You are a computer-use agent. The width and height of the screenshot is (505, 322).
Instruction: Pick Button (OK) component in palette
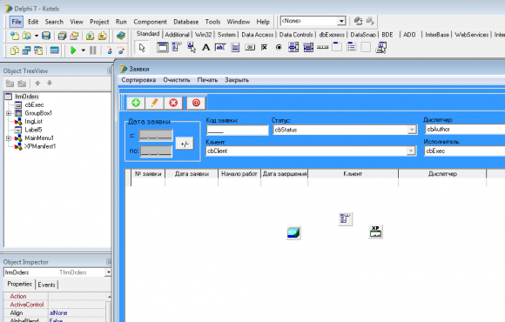[250, 48]
